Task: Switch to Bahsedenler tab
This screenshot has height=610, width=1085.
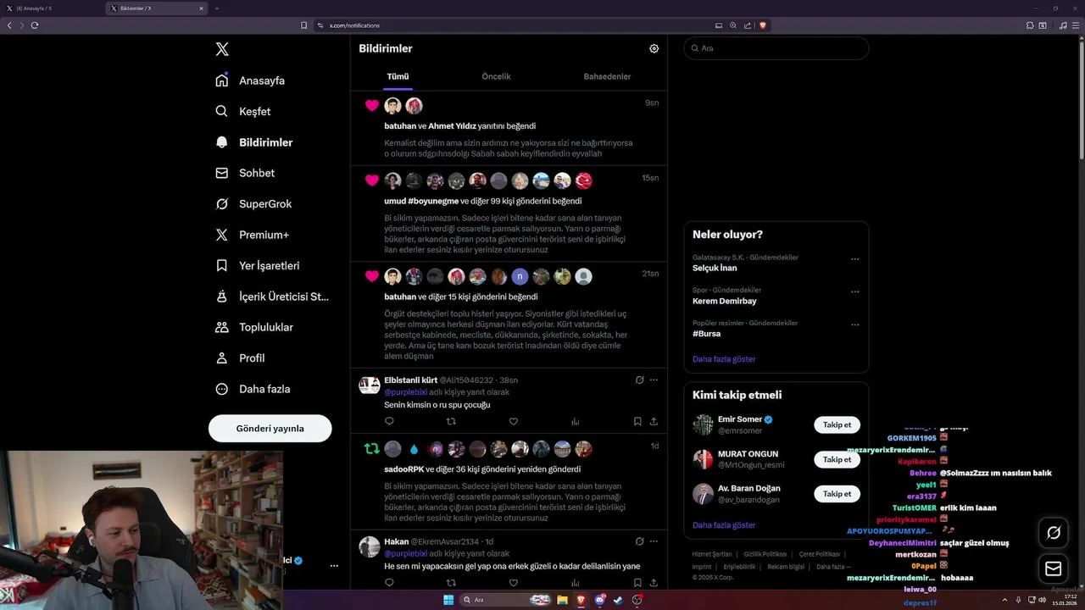Action: click(607, 76)
